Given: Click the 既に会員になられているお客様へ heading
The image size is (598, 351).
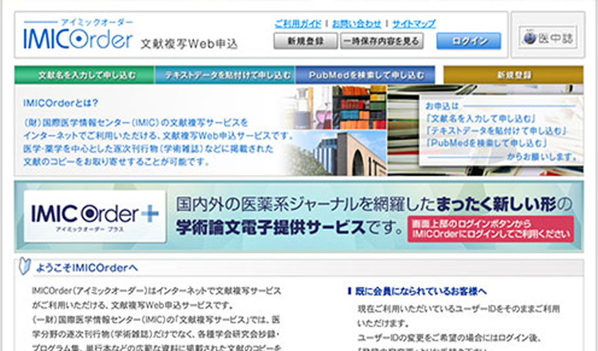Looking at the screenshot, I should click(421, 291).
